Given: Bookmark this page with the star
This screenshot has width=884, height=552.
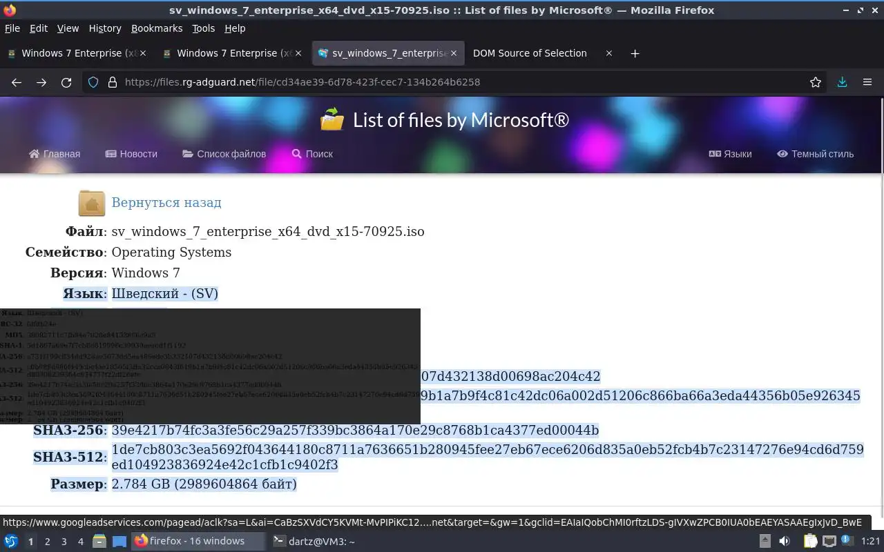Looking at the screenshot, I should coord(816,82).
